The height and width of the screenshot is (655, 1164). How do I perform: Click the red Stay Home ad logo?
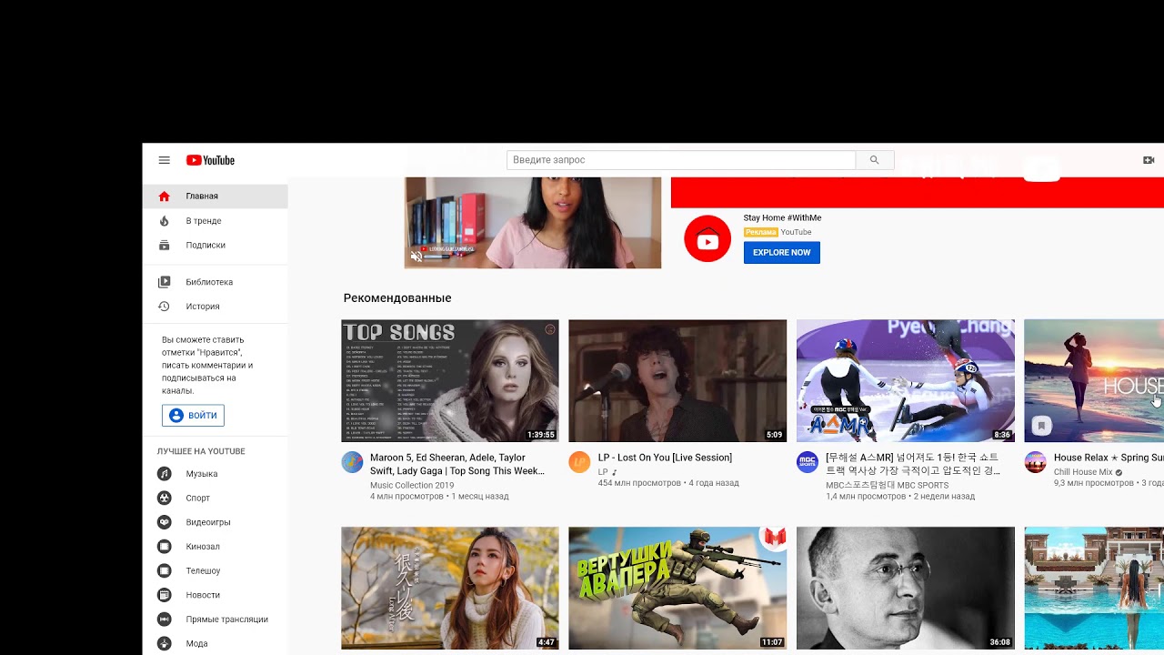pyautogui.click(x=707, y=239)
